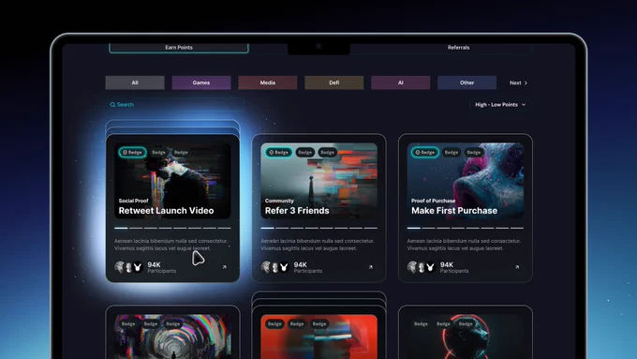Filter quests by Media
637x359 pixels.
point(268,82)
